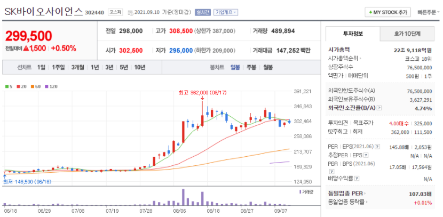Viewport: 443px width, 217px height.
Task: Select the 일봉 candlestick chart
Action: click(x=235, y=67)
